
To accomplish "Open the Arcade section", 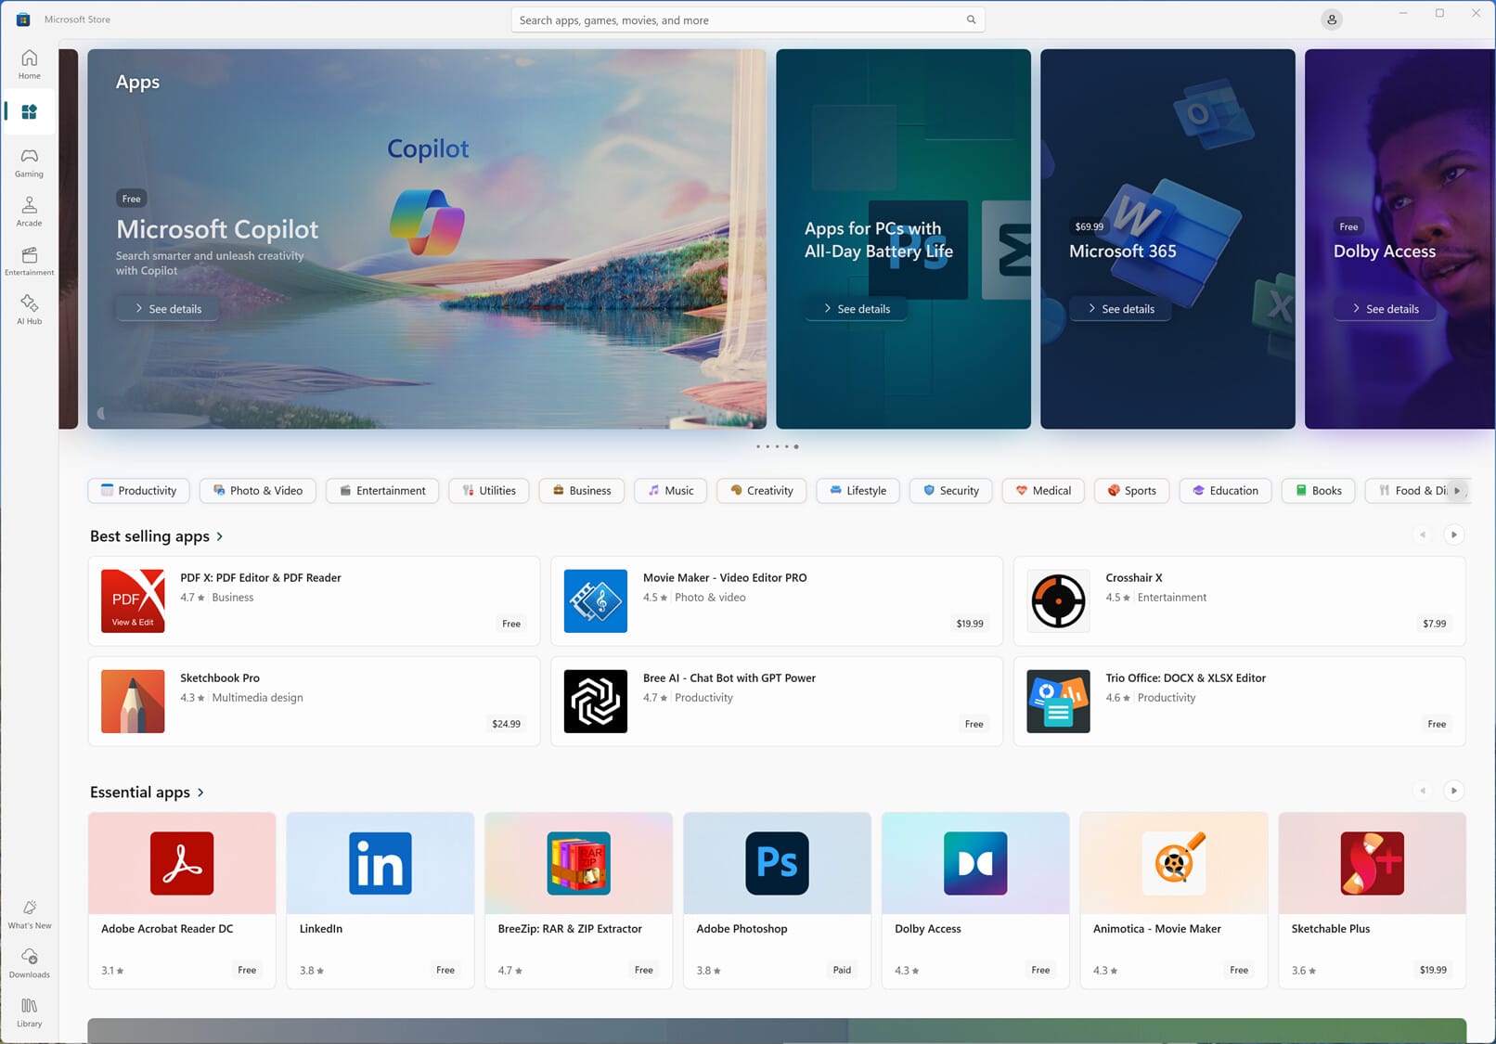I will [29, 211].
